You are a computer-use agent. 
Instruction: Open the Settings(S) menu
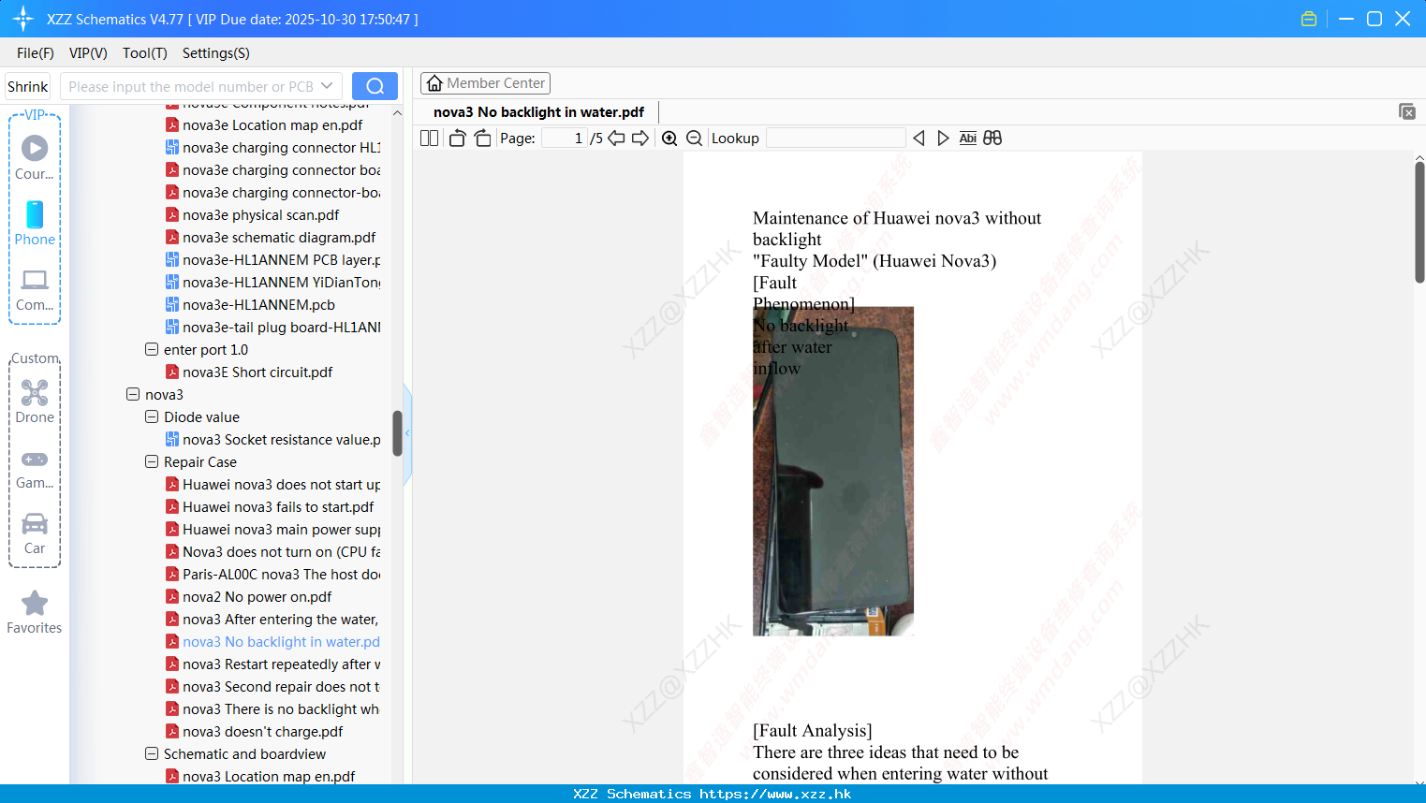[216, 53]
